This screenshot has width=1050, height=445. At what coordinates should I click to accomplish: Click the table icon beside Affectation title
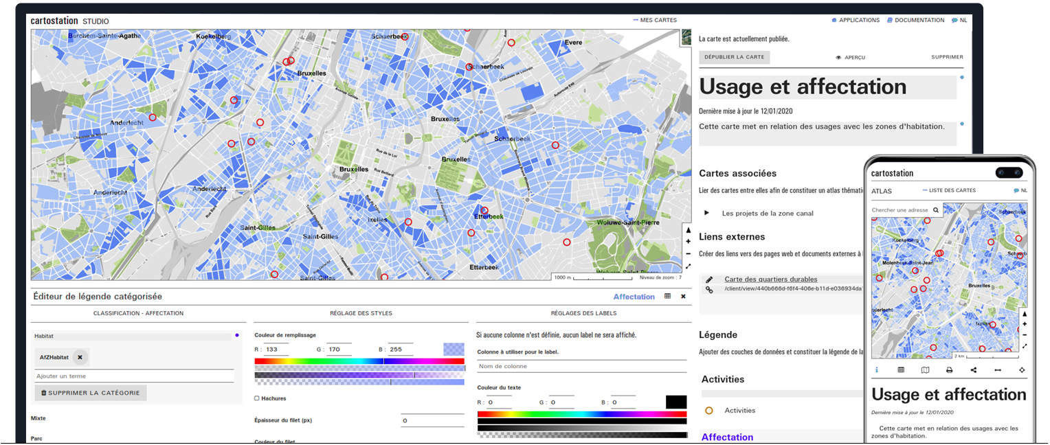coord(667,297)
